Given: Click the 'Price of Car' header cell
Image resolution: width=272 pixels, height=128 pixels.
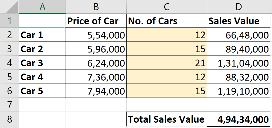Looking at the screenshot, I should pos(96,21).
